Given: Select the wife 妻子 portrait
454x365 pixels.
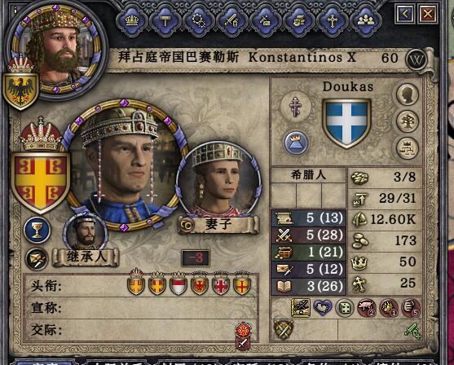Looking at the screenshot, I should click(218, 180).
